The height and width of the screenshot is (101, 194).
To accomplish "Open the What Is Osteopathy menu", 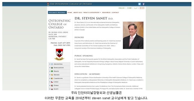I will click(x=92, y=12).
